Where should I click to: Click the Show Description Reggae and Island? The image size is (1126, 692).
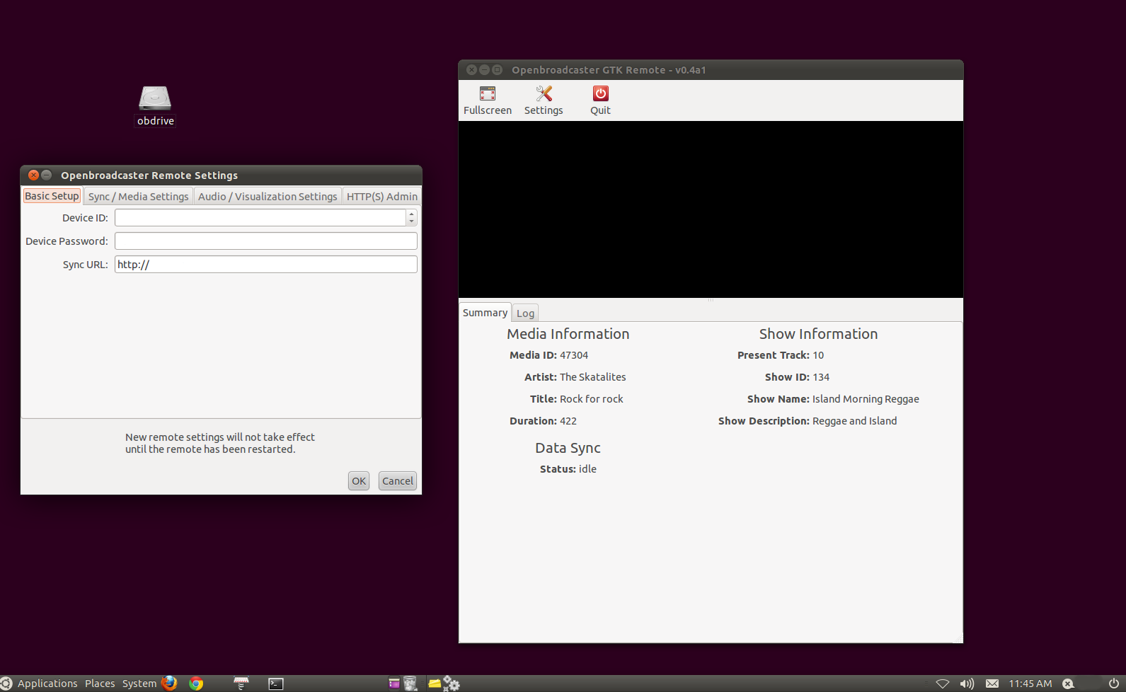tap(855, 421)
